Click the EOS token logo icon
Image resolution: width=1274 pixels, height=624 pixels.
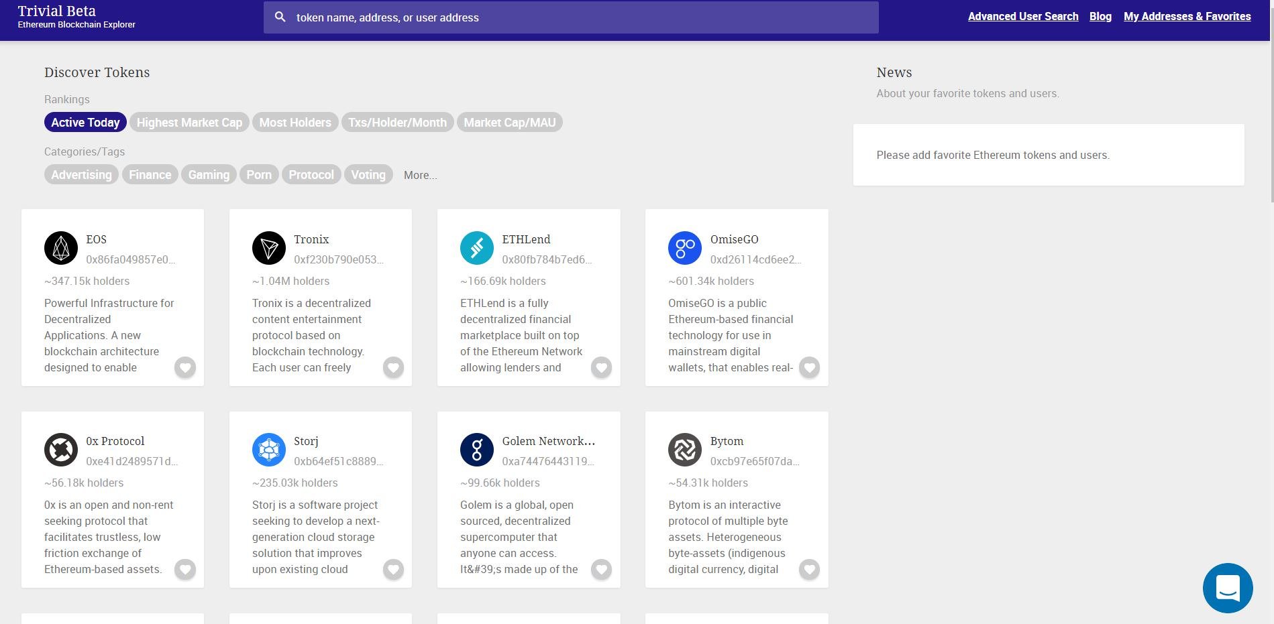point(61,248)
